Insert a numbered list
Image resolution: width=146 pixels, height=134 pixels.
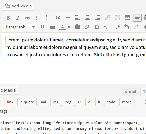point(48,18)
